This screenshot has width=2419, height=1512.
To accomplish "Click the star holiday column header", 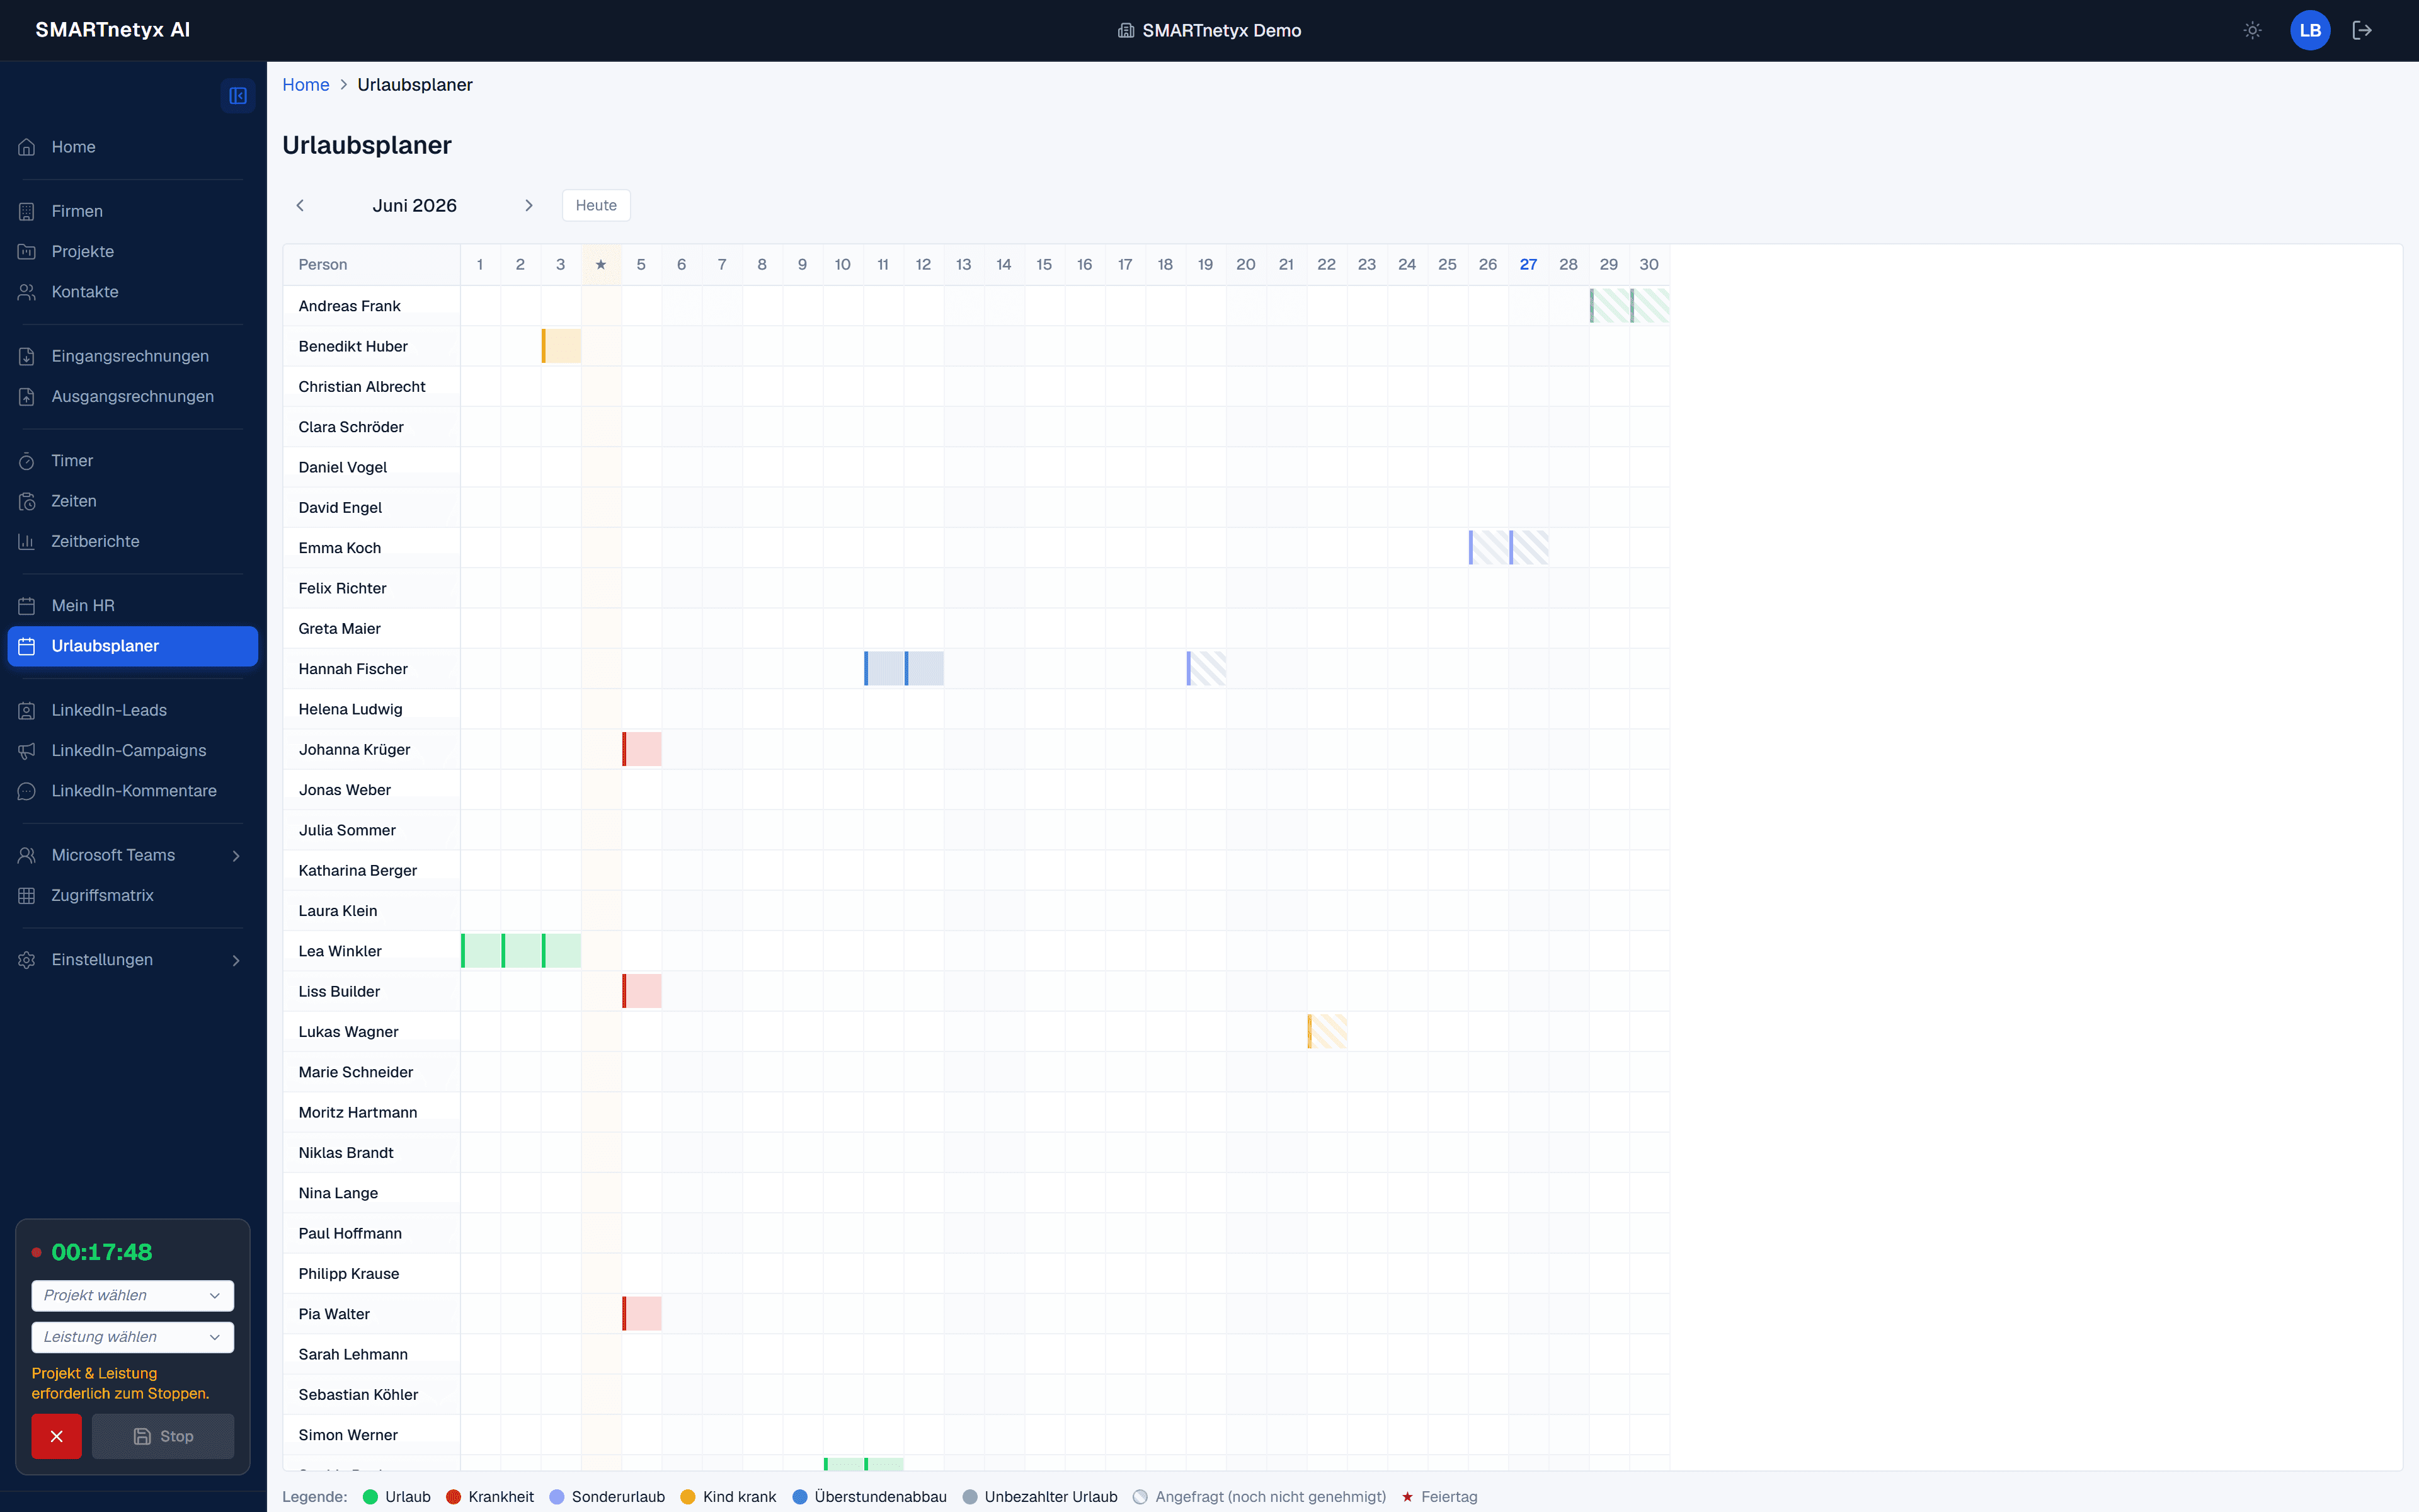I will (601, 265).
